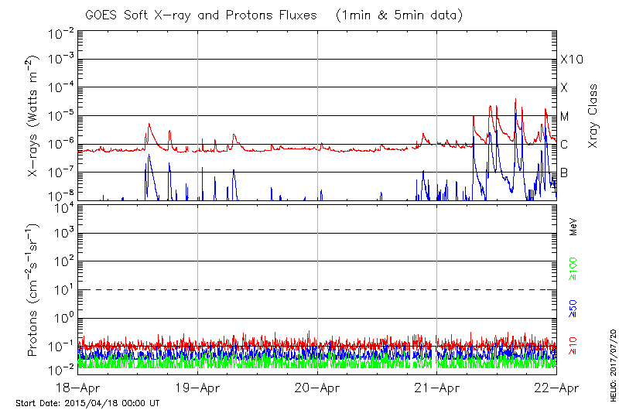619x410 pixels.
Task: Select the 18-Apr date label on the time axis
Action: (x=79, y=388)
